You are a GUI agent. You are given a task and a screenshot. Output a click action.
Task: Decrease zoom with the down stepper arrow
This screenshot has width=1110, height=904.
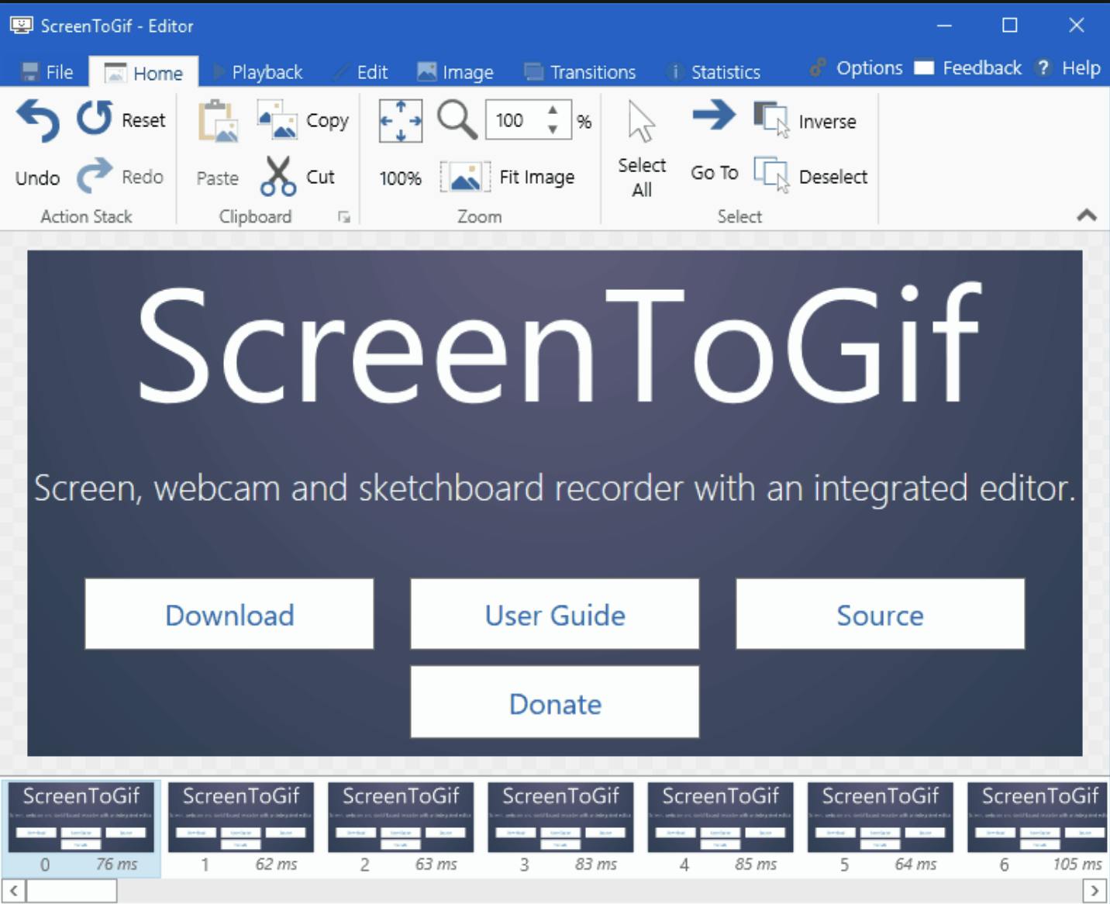tap(553, 129)
